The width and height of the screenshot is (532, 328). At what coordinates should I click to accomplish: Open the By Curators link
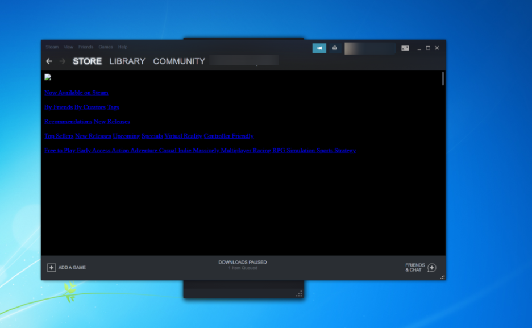click(90, 107)
